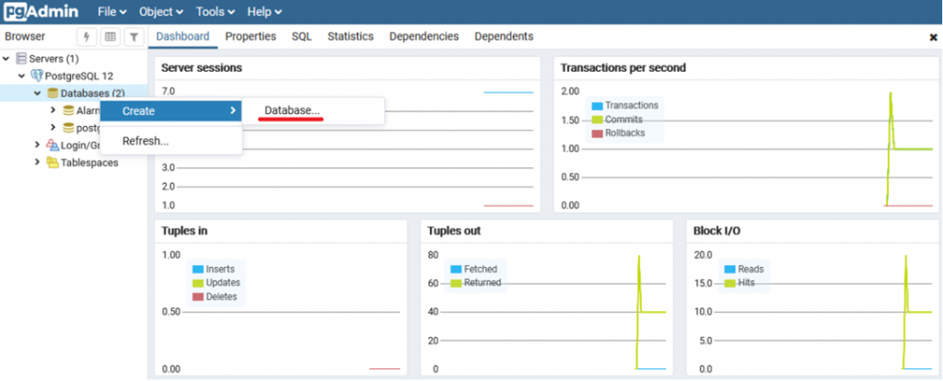
Task: Click the Query Tool lightning icon
Action: [87, 37]
